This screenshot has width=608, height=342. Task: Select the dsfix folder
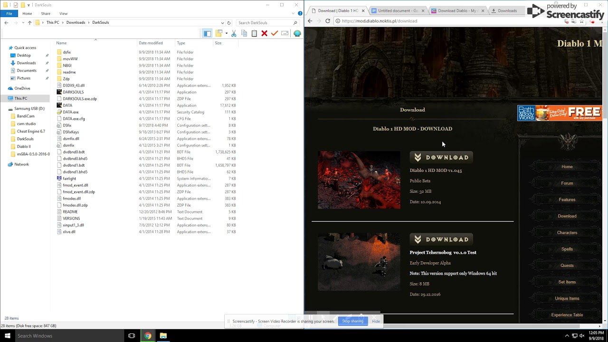click(66, 52)
